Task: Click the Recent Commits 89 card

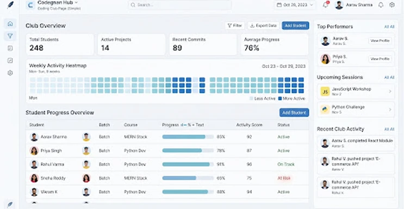Action: coord(203,45)
